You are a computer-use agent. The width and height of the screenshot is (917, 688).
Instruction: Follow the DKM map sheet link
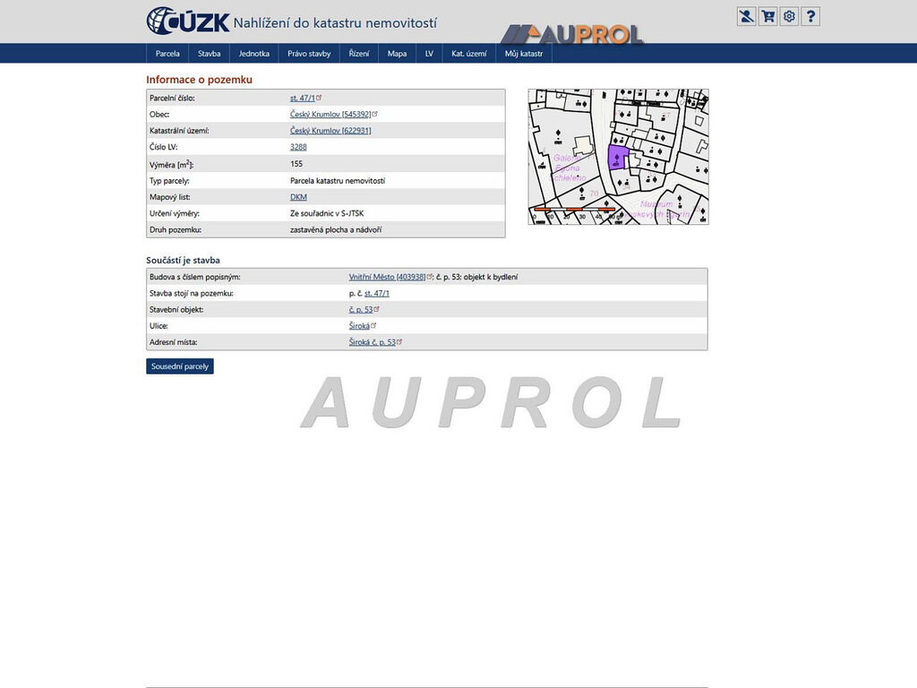[x=298, y=197]
